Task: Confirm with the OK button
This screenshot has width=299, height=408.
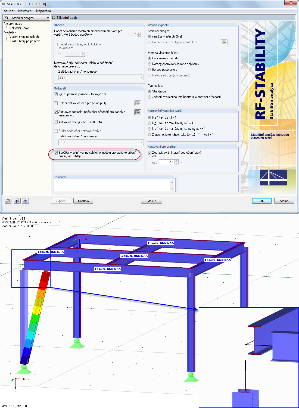Action: click(x=262, y=201)
